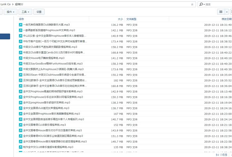The height and width of the screenshot is (157, 232).
Task: Click music icon of 中英文SayGoodbye FunkyHouse file
Action: click(21, 64)
